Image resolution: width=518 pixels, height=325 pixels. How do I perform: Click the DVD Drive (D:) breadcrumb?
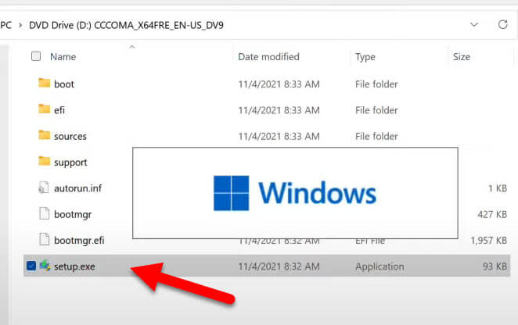coord(126,25)
